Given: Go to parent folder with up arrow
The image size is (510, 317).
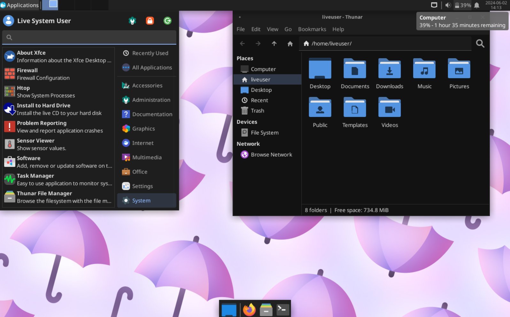Looking at the screenshot, I should [274, 43].
